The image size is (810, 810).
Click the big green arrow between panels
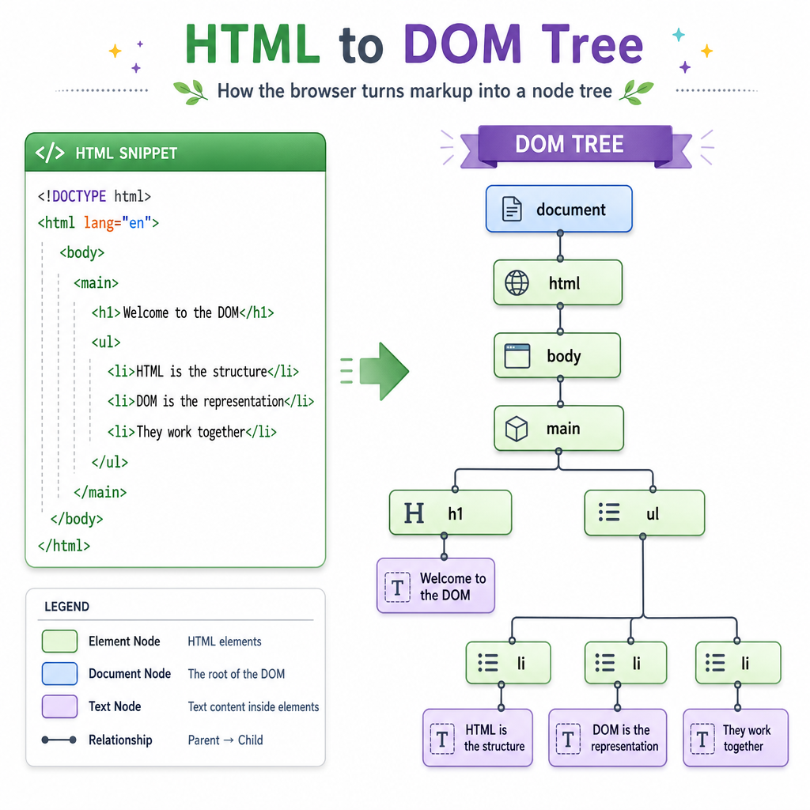[384, 371]
